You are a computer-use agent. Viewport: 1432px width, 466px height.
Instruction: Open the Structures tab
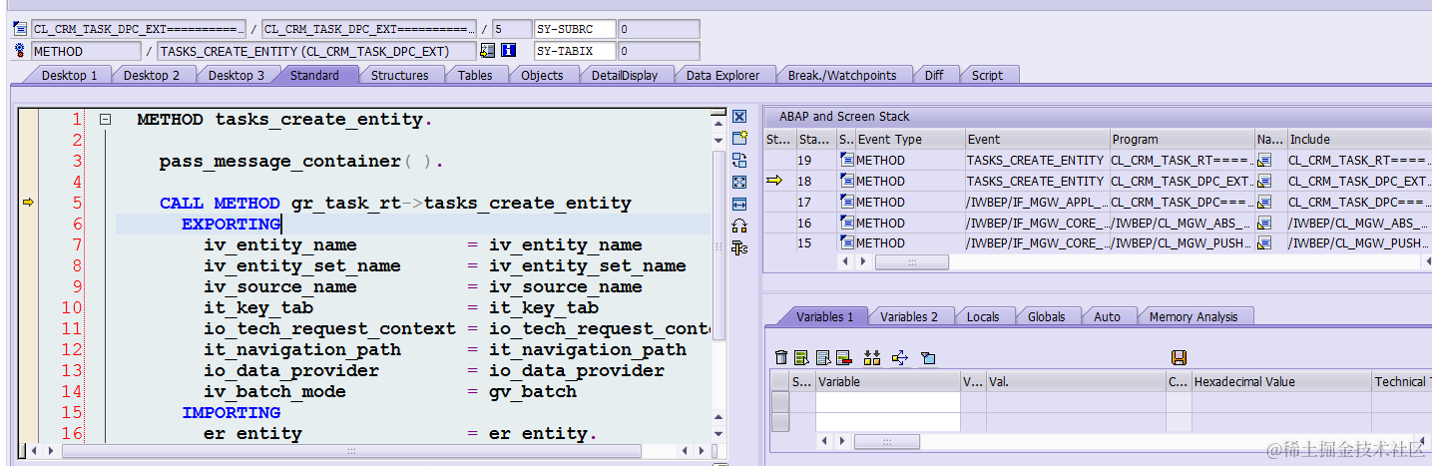pyautogui.click(x=399, y=75)
